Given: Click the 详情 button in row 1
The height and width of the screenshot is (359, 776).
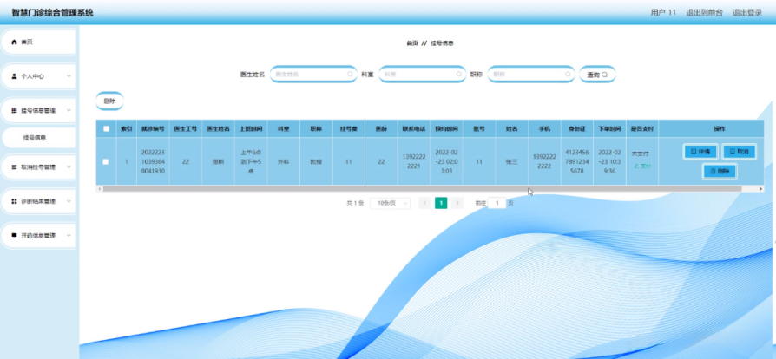Looking at the screenshot, I should tap(700, 152).
